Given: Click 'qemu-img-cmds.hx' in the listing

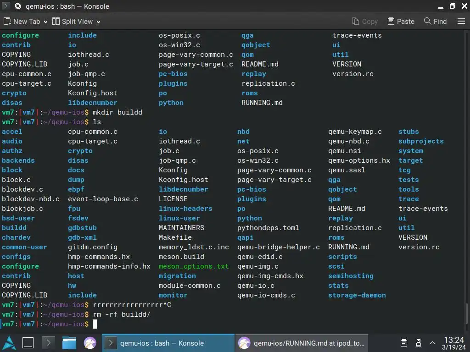Looking at the screenshot, I should (x=270, y=276).
